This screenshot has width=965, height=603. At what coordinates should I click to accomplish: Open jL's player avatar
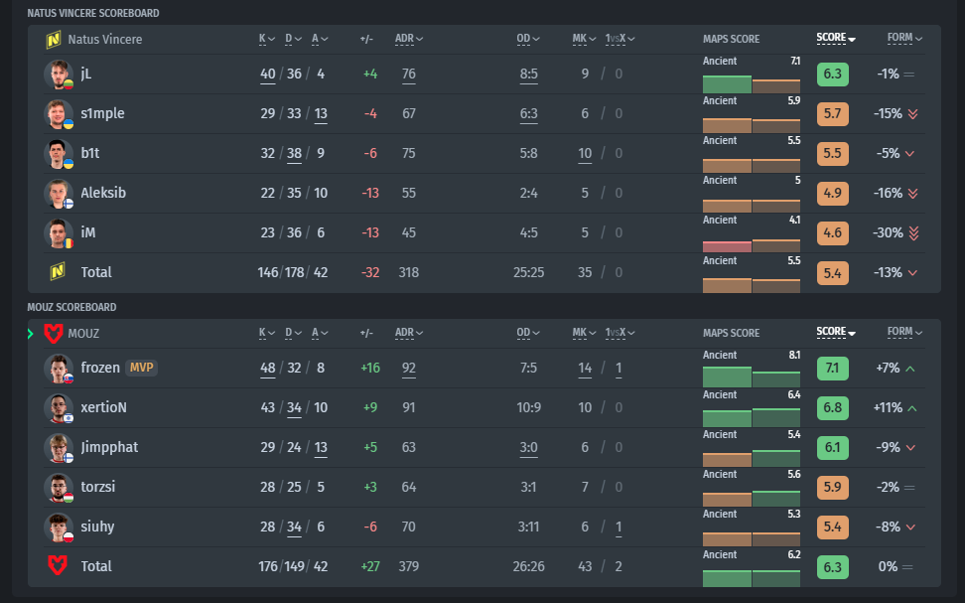click(x=59, y=74)
